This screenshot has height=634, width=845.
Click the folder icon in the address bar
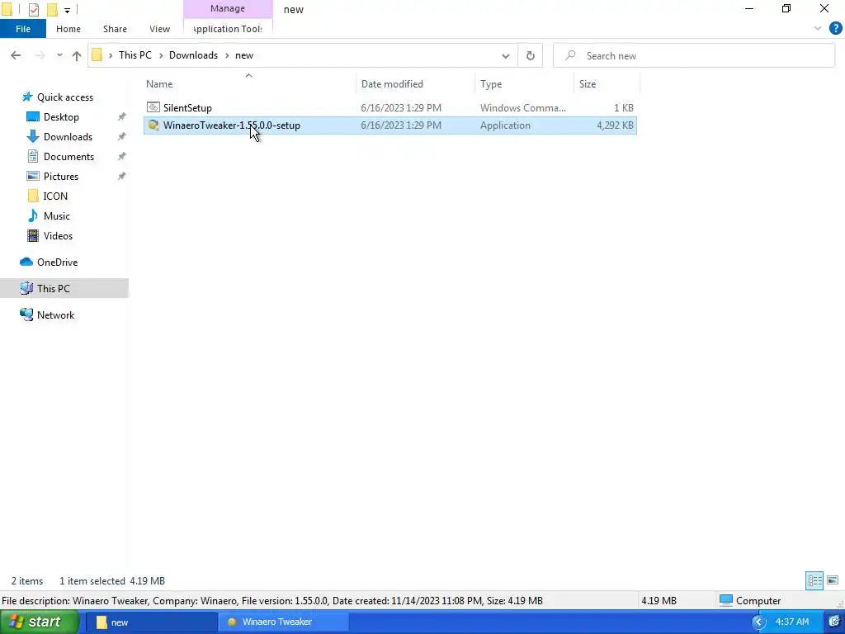pyautogui.click(x=97, y=55)
